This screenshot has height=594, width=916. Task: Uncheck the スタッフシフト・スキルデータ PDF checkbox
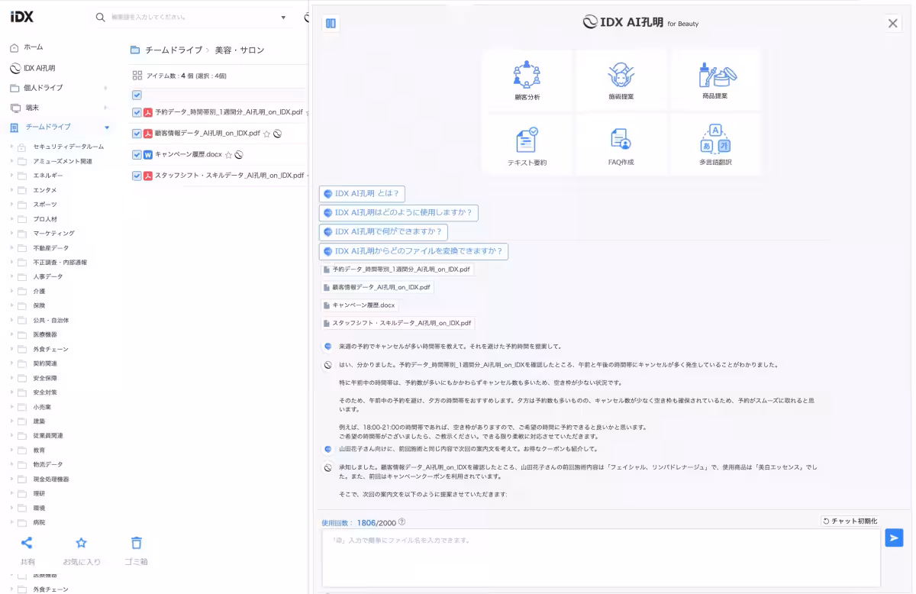coord(137,176)
